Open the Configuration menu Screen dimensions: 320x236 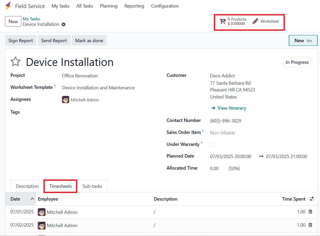tap(165, 6)
